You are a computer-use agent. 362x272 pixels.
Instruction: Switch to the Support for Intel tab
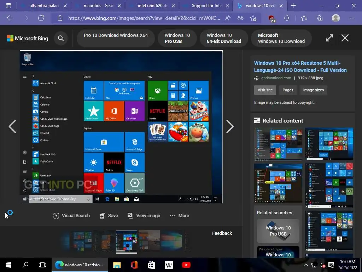(x=206, y=6)
